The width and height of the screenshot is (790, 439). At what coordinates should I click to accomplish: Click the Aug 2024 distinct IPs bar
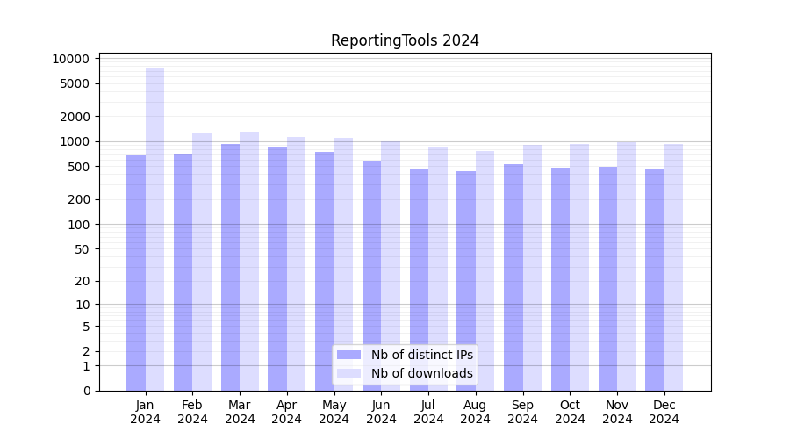point(466,281)
